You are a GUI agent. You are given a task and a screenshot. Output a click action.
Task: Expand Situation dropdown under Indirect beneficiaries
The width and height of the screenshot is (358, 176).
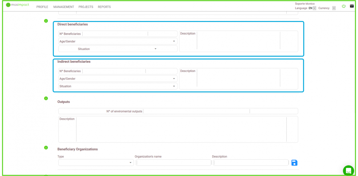(x=117, y=86)
